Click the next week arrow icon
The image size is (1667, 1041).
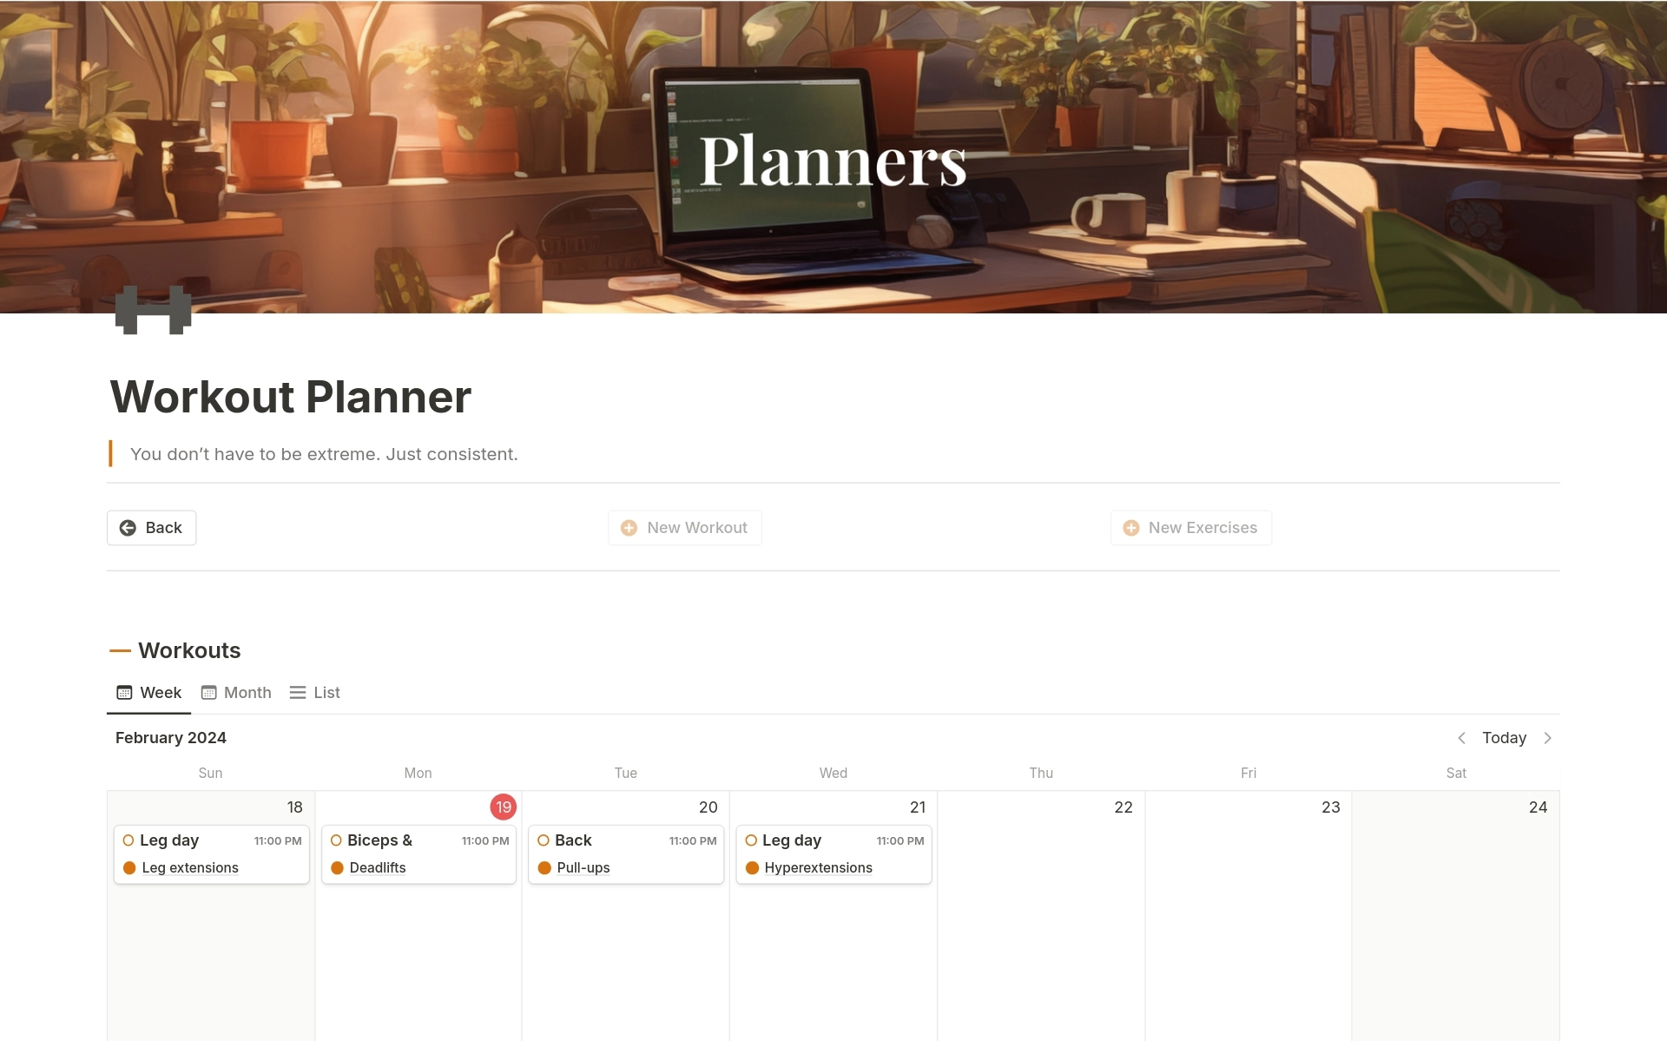point(1548,738)
